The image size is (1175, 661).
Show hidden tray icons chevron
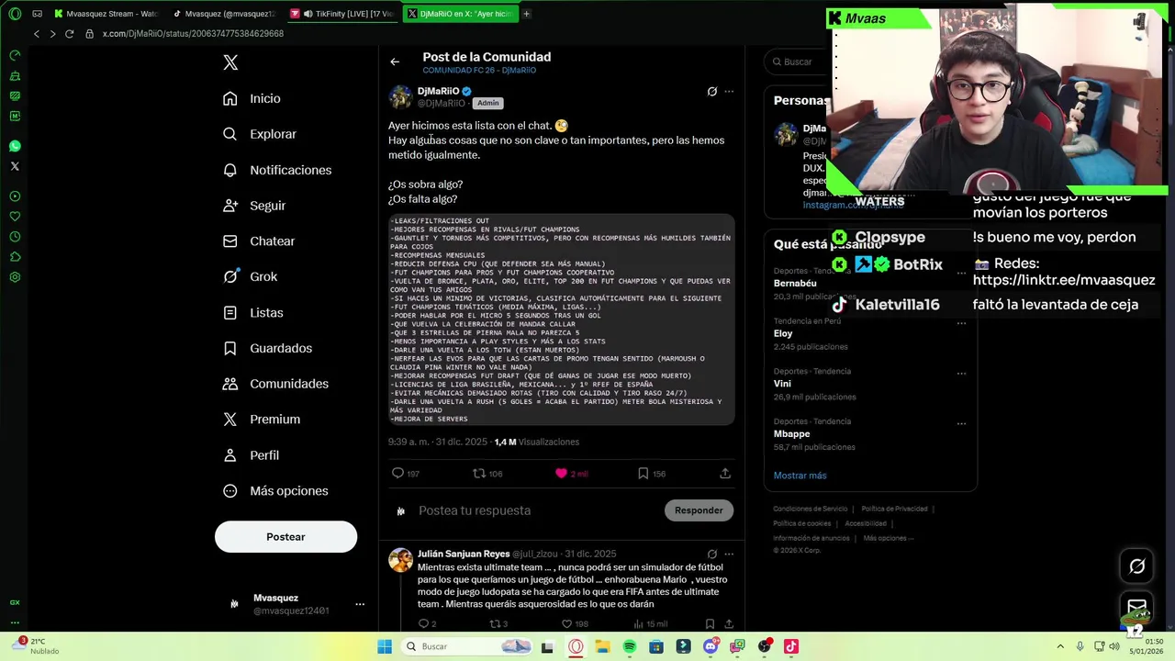click(x=1060, y=646)
